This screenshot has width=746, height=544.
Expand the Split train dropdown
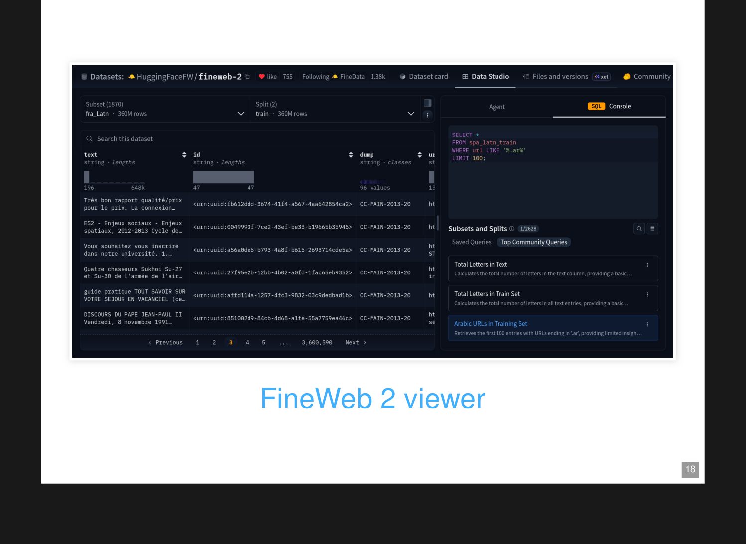335,109
